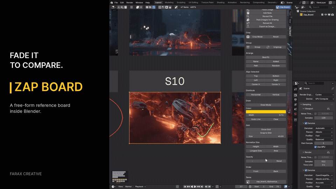Viewport: 336px width, 189px height.
Task: Open the Collection properties tab icon
Action: (295, 120)
